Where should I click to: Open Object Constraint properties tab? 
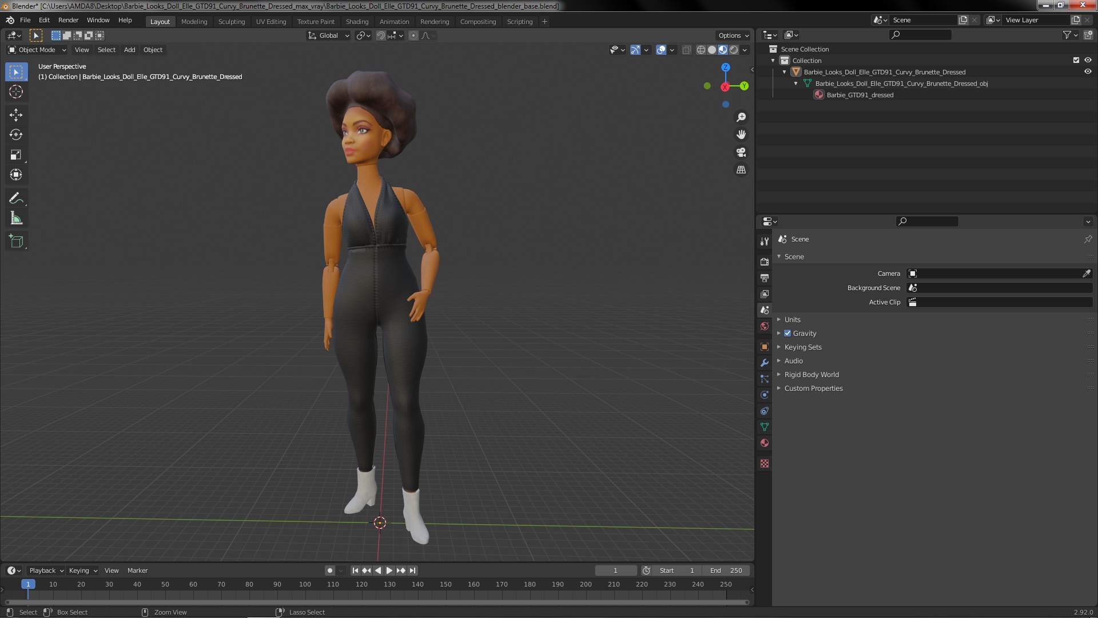coord(765,411)
